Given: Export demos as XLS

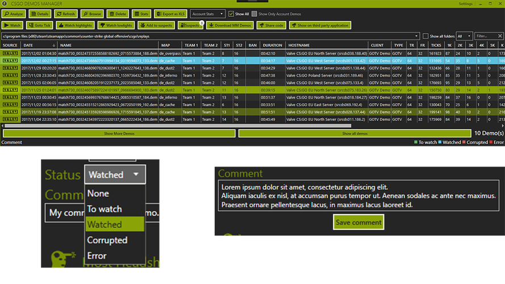Looking at the screenshot, I should [170, 14].
